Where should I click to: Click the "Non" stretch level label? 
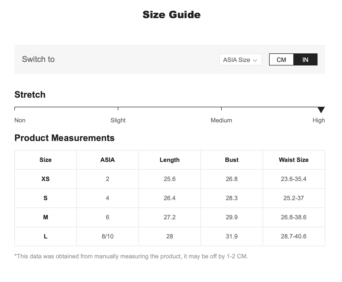20,120
